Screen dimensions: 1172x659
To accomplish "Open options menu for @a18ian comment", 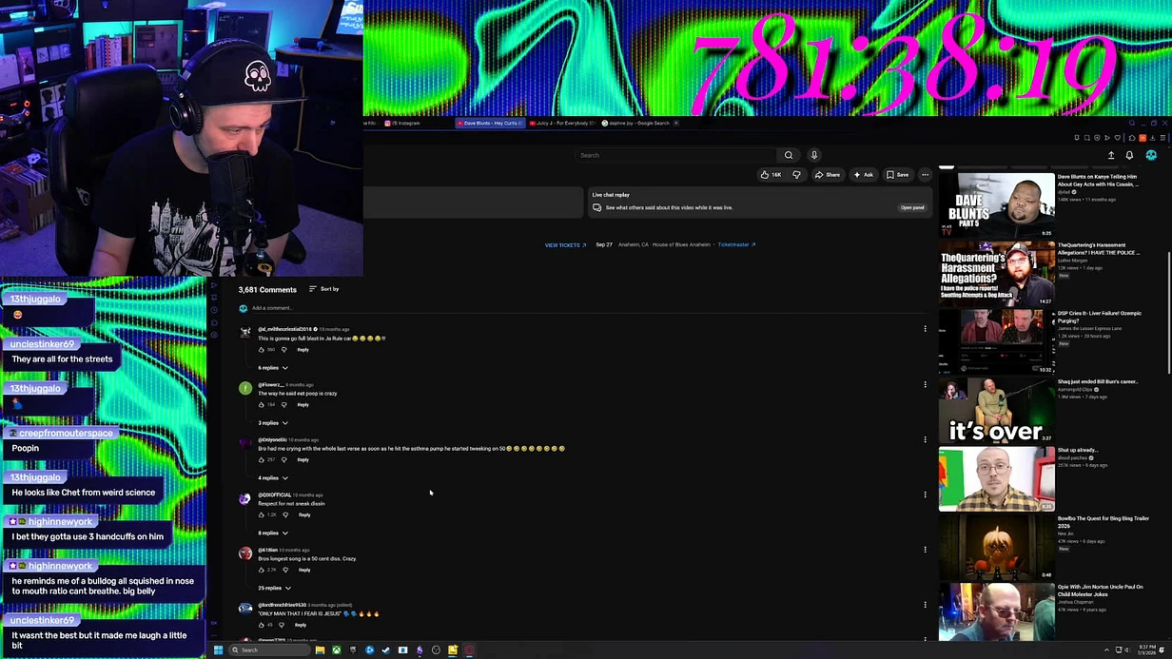I will pos(925,550).
